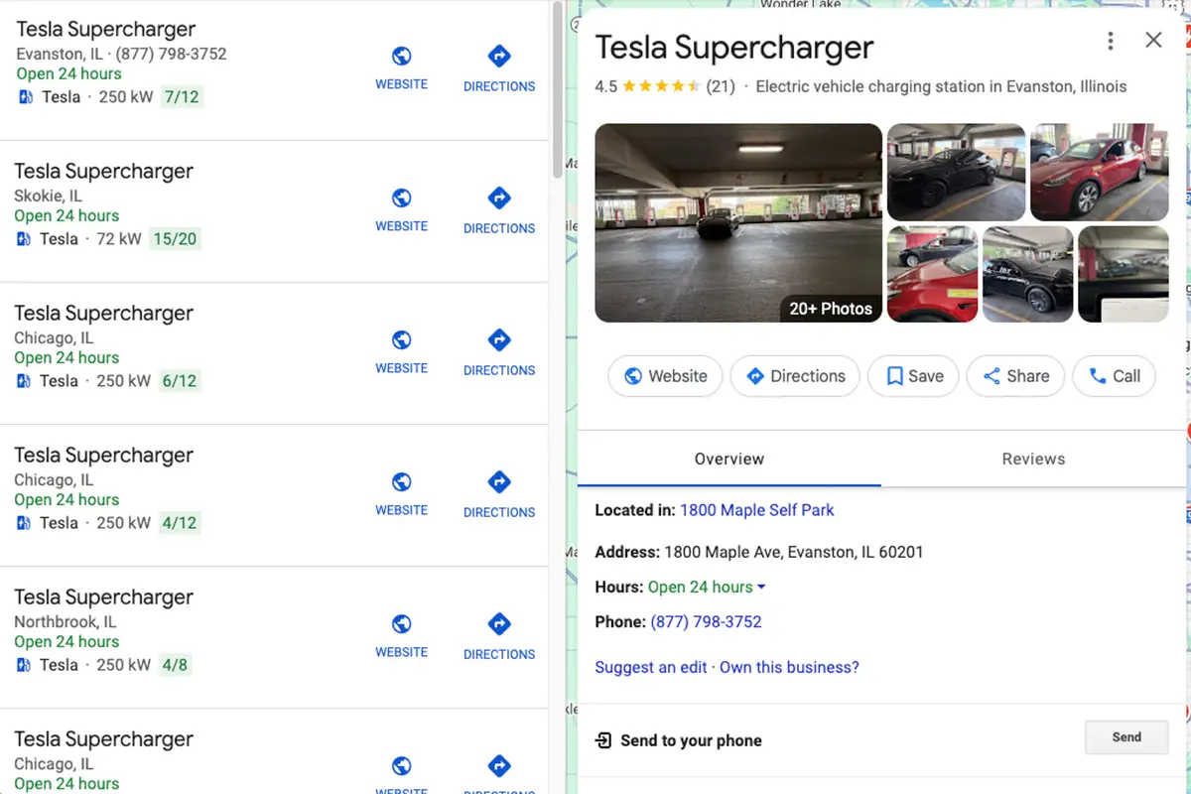This screenshot has height=794, width=1191.
Task: Click the Website globe icon for the Evanston Supercharger
Action: pos(401,56)
